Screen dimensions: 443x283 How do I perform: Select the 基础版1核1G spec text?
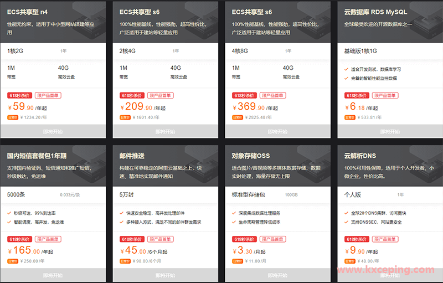tap(360, 51)
